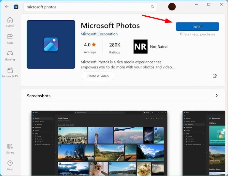Click the share icon
228x176 pixels.
215,76
